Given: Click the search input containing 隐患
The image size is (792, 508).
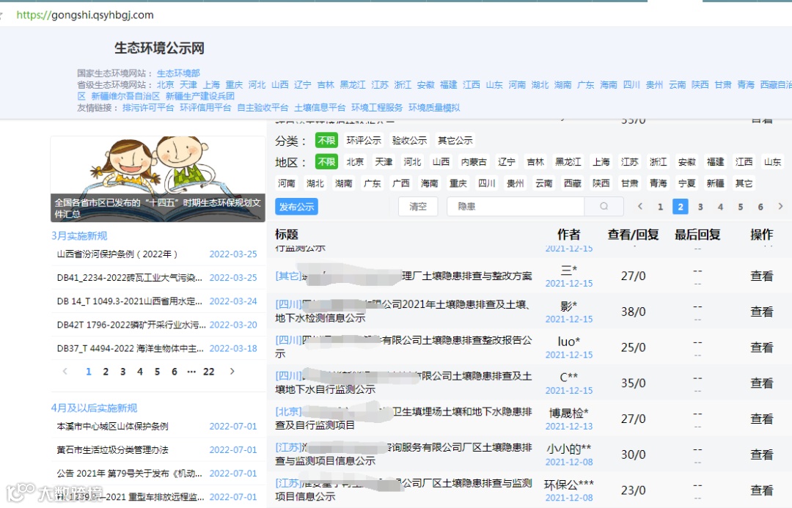Looking at the screenshot, I should click(516, 207).
